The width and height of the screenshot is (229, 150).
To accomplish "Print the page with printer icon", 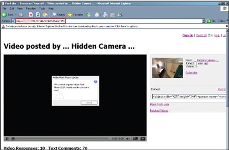I will coord(105,15).
